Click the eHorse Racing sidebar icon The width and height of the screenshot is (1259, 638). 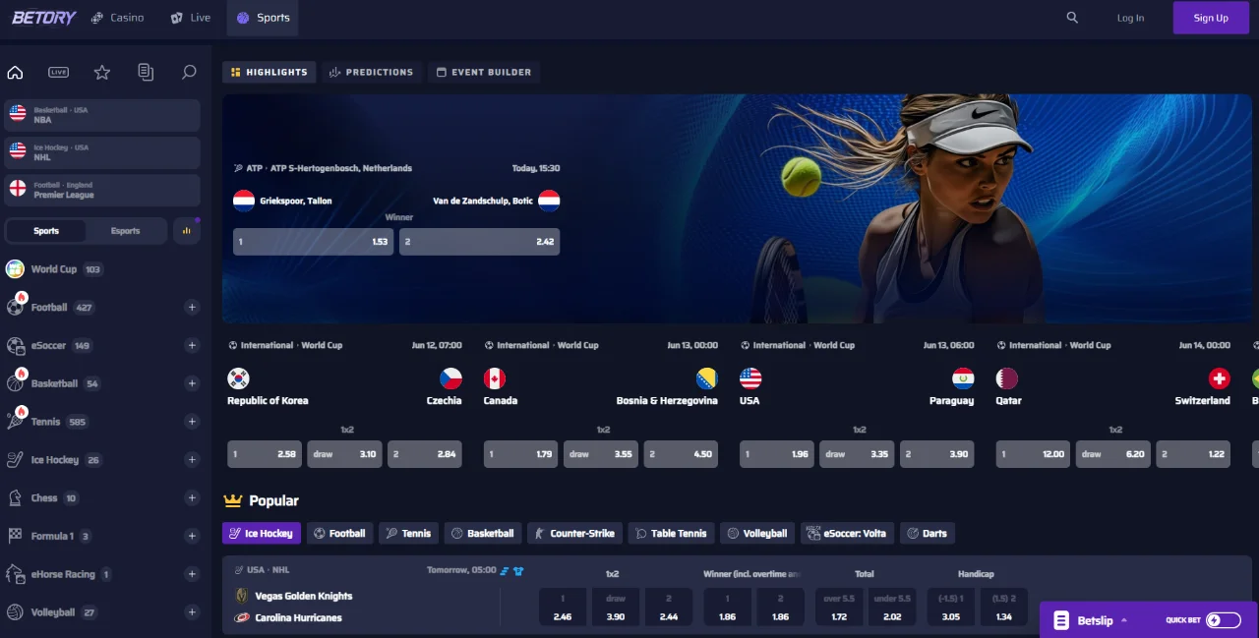15,574
